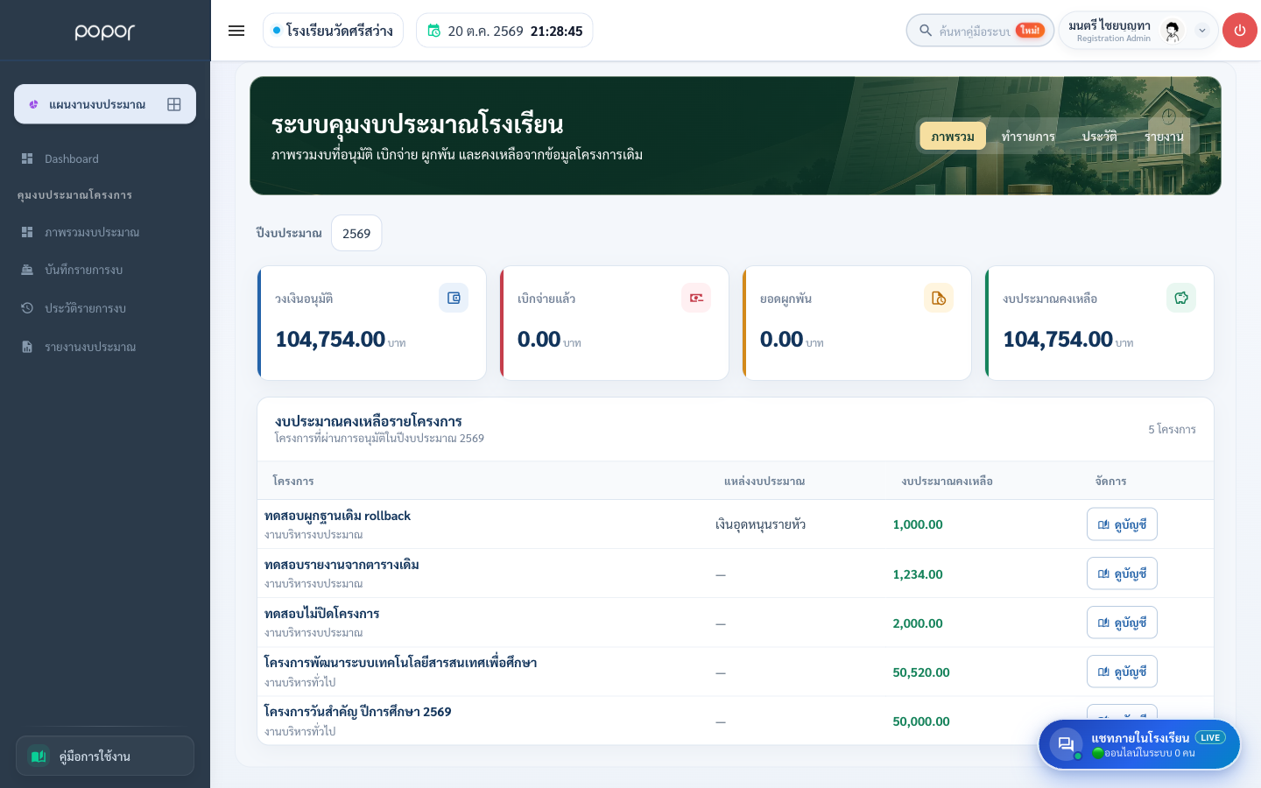Click the grid icon beside แผนงานงบประมาณ
Screen dimensions: 1261x788
point(174,104)
